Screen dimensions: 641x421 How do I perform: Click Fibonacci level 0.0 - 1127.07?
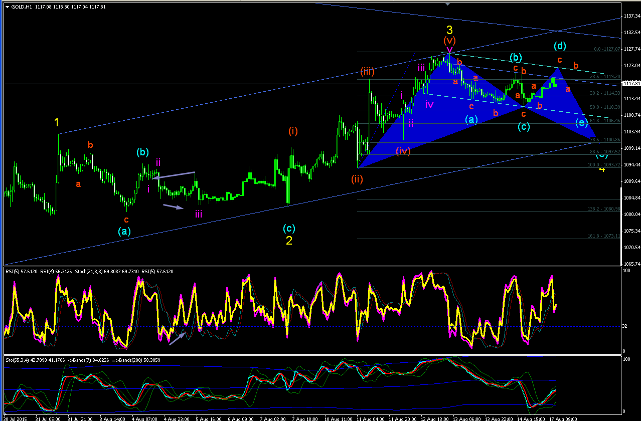(607, 49)
